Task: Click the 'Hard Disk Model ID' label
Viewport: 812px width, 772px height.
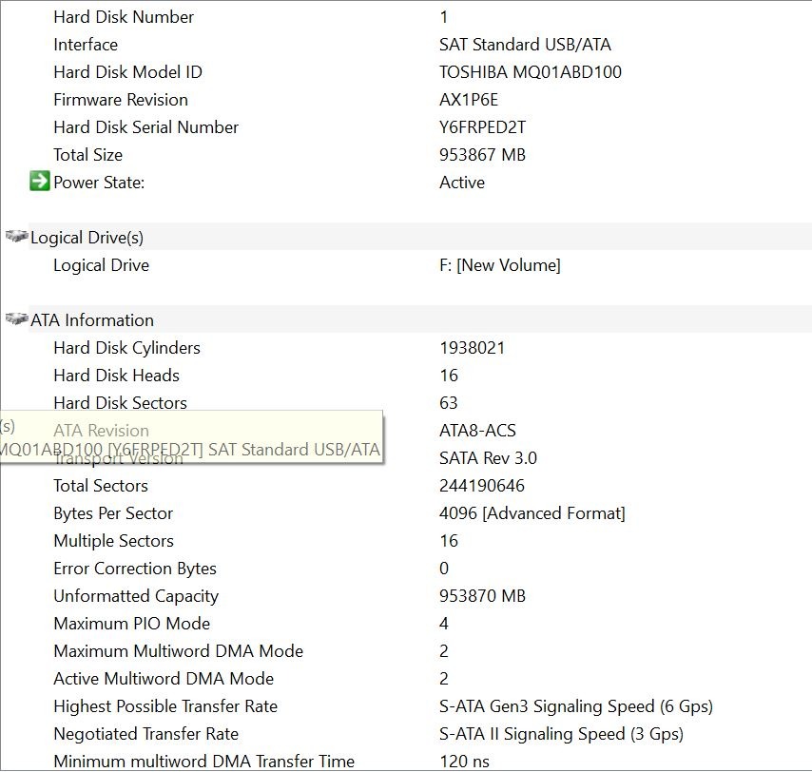Action: tap(128, 72)
